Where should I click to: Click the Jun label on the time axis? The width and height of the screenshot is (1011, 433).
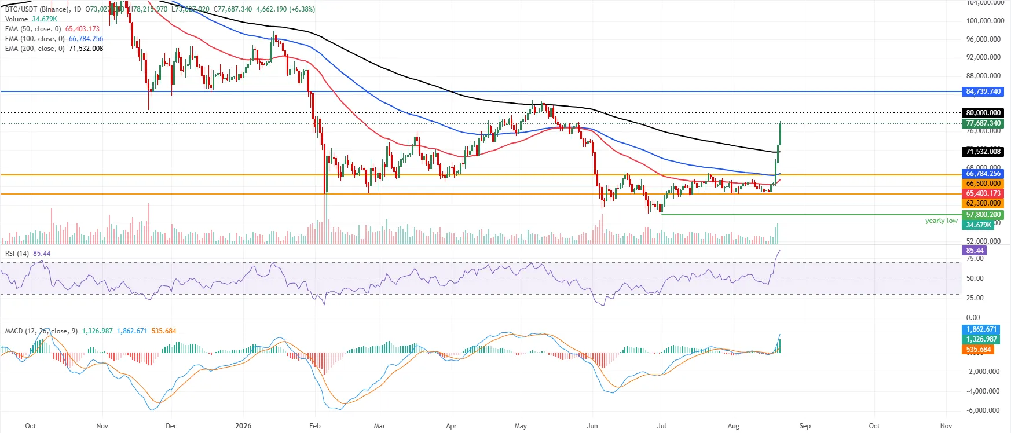592,426
